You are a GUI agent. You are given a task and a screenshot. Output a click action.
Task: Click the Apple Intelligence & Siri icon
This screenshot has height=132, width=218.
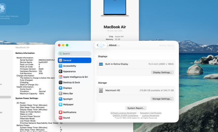coord(60,77)
